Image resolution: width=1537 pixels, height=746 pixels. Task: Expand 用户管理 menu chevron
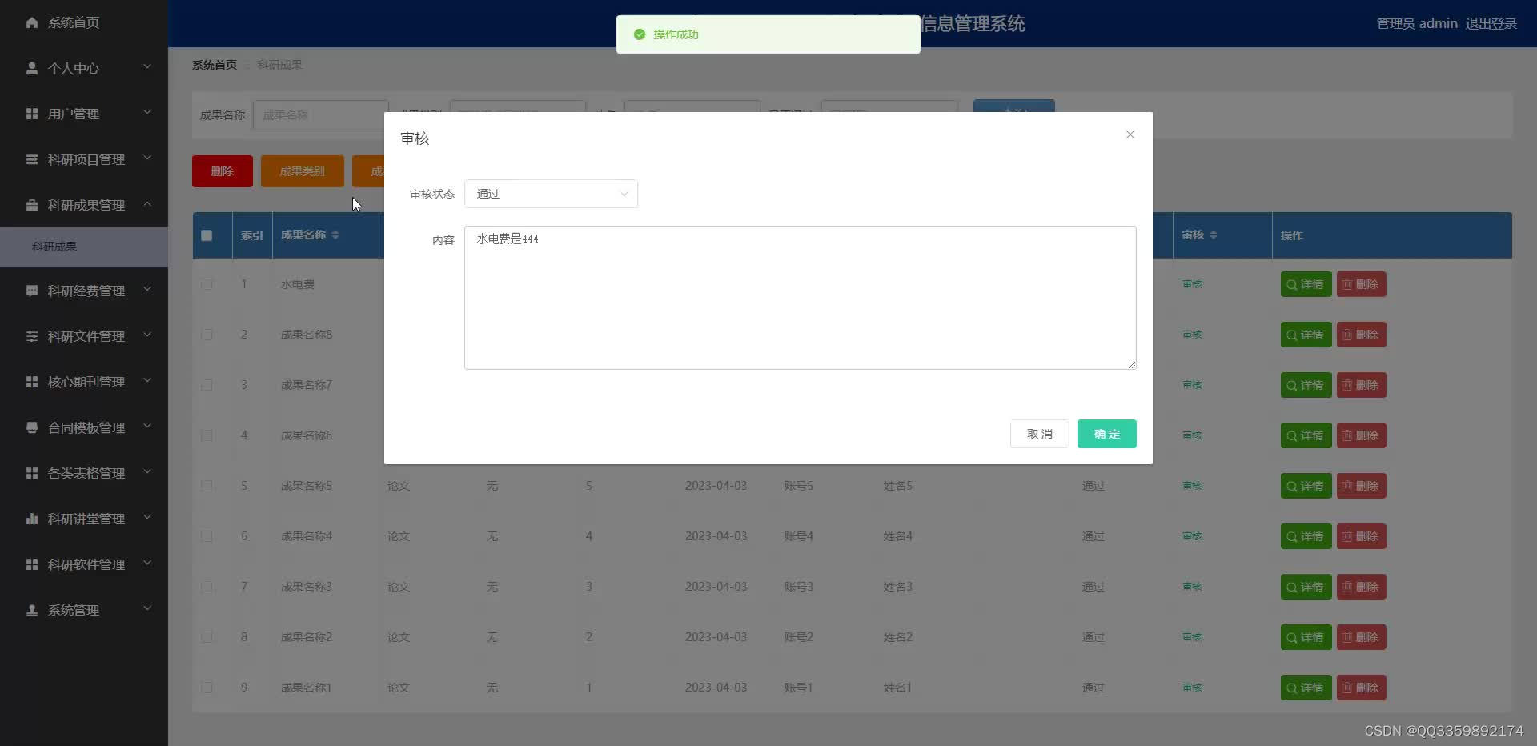(x=147, y=113)
